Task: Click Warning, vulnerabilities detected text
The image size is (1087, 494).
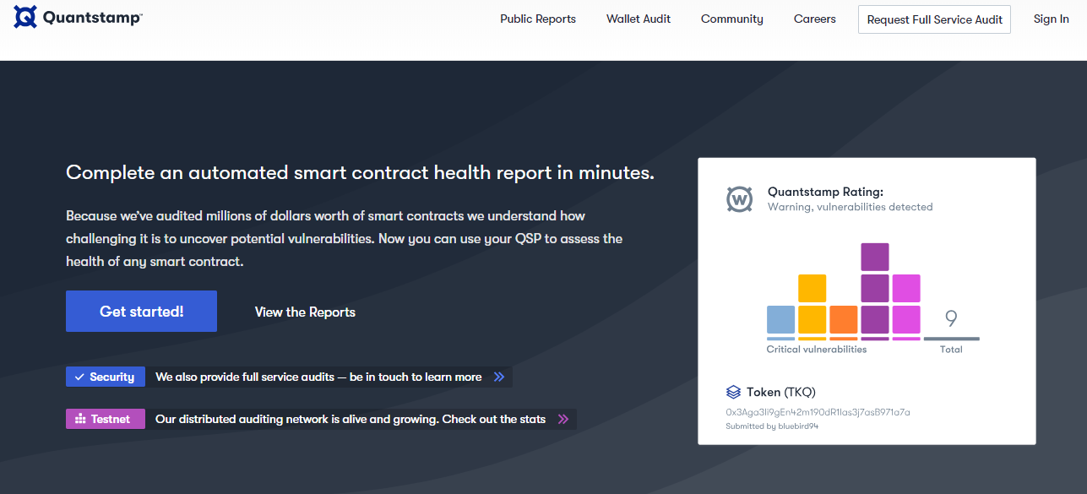Action: [851, 207]
